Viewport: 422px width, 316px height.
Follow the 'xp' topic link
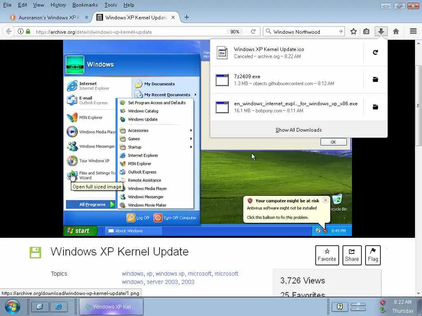[149, 274]
